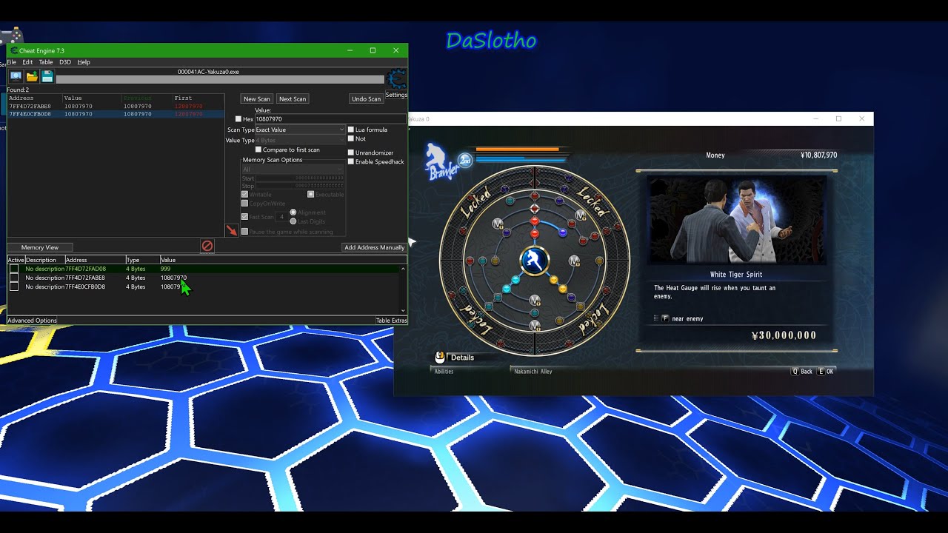Click the Cheat Engine logo above Settings
948x533 pixels.
[x=397, y=79]
